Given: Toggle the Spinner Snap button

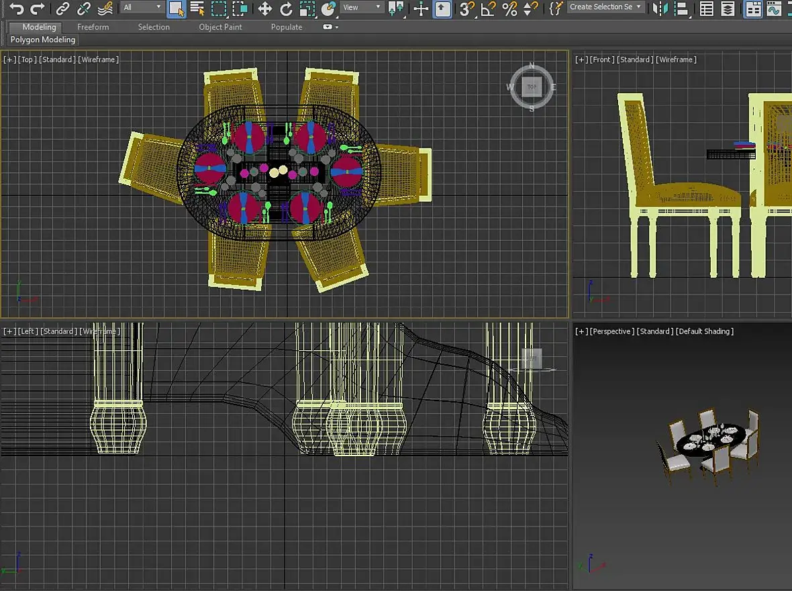Looking at the screenshot, I should point(530,8).
